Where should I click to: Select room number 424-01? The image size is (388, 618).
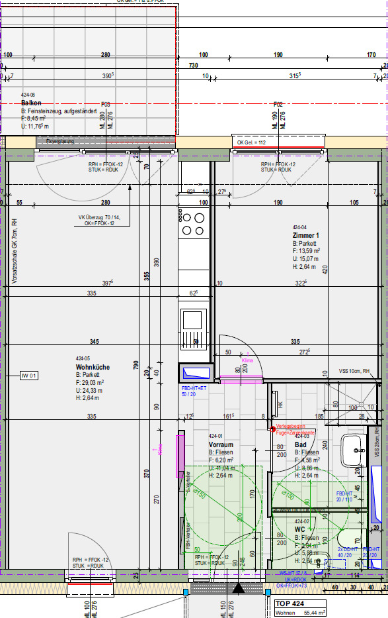(215, 437)
